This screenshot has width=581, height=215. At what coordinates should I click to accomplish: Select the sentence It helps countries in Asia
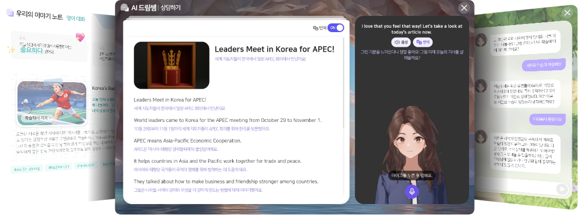pyautogui.click(x=217, y=161)
